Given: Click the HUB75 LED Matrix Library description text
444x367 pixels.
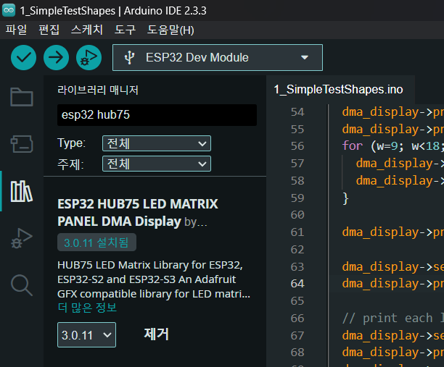Looking at the screenshot, I should pyautogui.click(x=154, y=279).
